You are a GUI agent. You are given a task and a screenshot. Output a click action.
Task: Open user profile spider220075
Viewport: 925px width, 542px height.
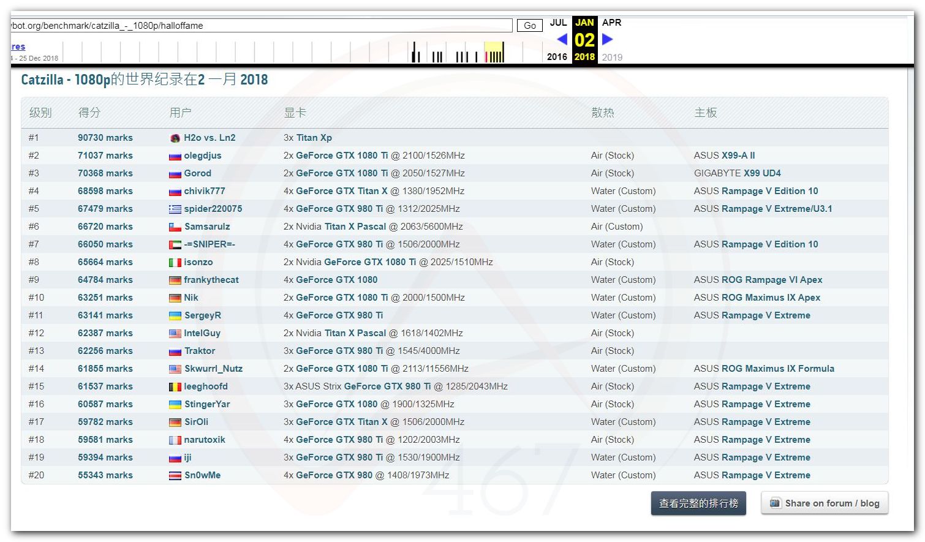tap(213, 209)
